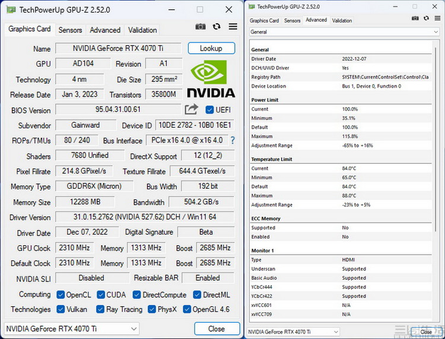445x339 pixels.
Task: Click the Driver Version field
Action: coord(145,217)
